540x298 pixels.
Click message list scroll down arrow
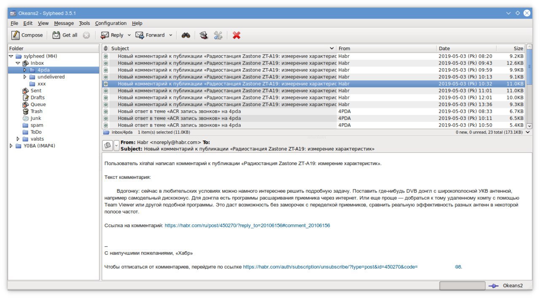[x=529, y=125]
